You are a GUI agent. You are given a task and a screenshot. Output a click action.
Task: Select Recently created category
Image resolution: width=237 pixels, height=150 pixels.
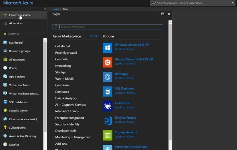(x=66, y=53)
